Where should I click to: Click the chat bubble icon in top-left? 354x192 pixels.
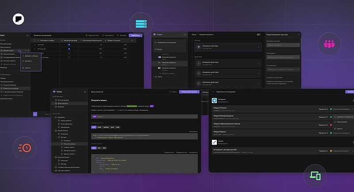[19, 19]
